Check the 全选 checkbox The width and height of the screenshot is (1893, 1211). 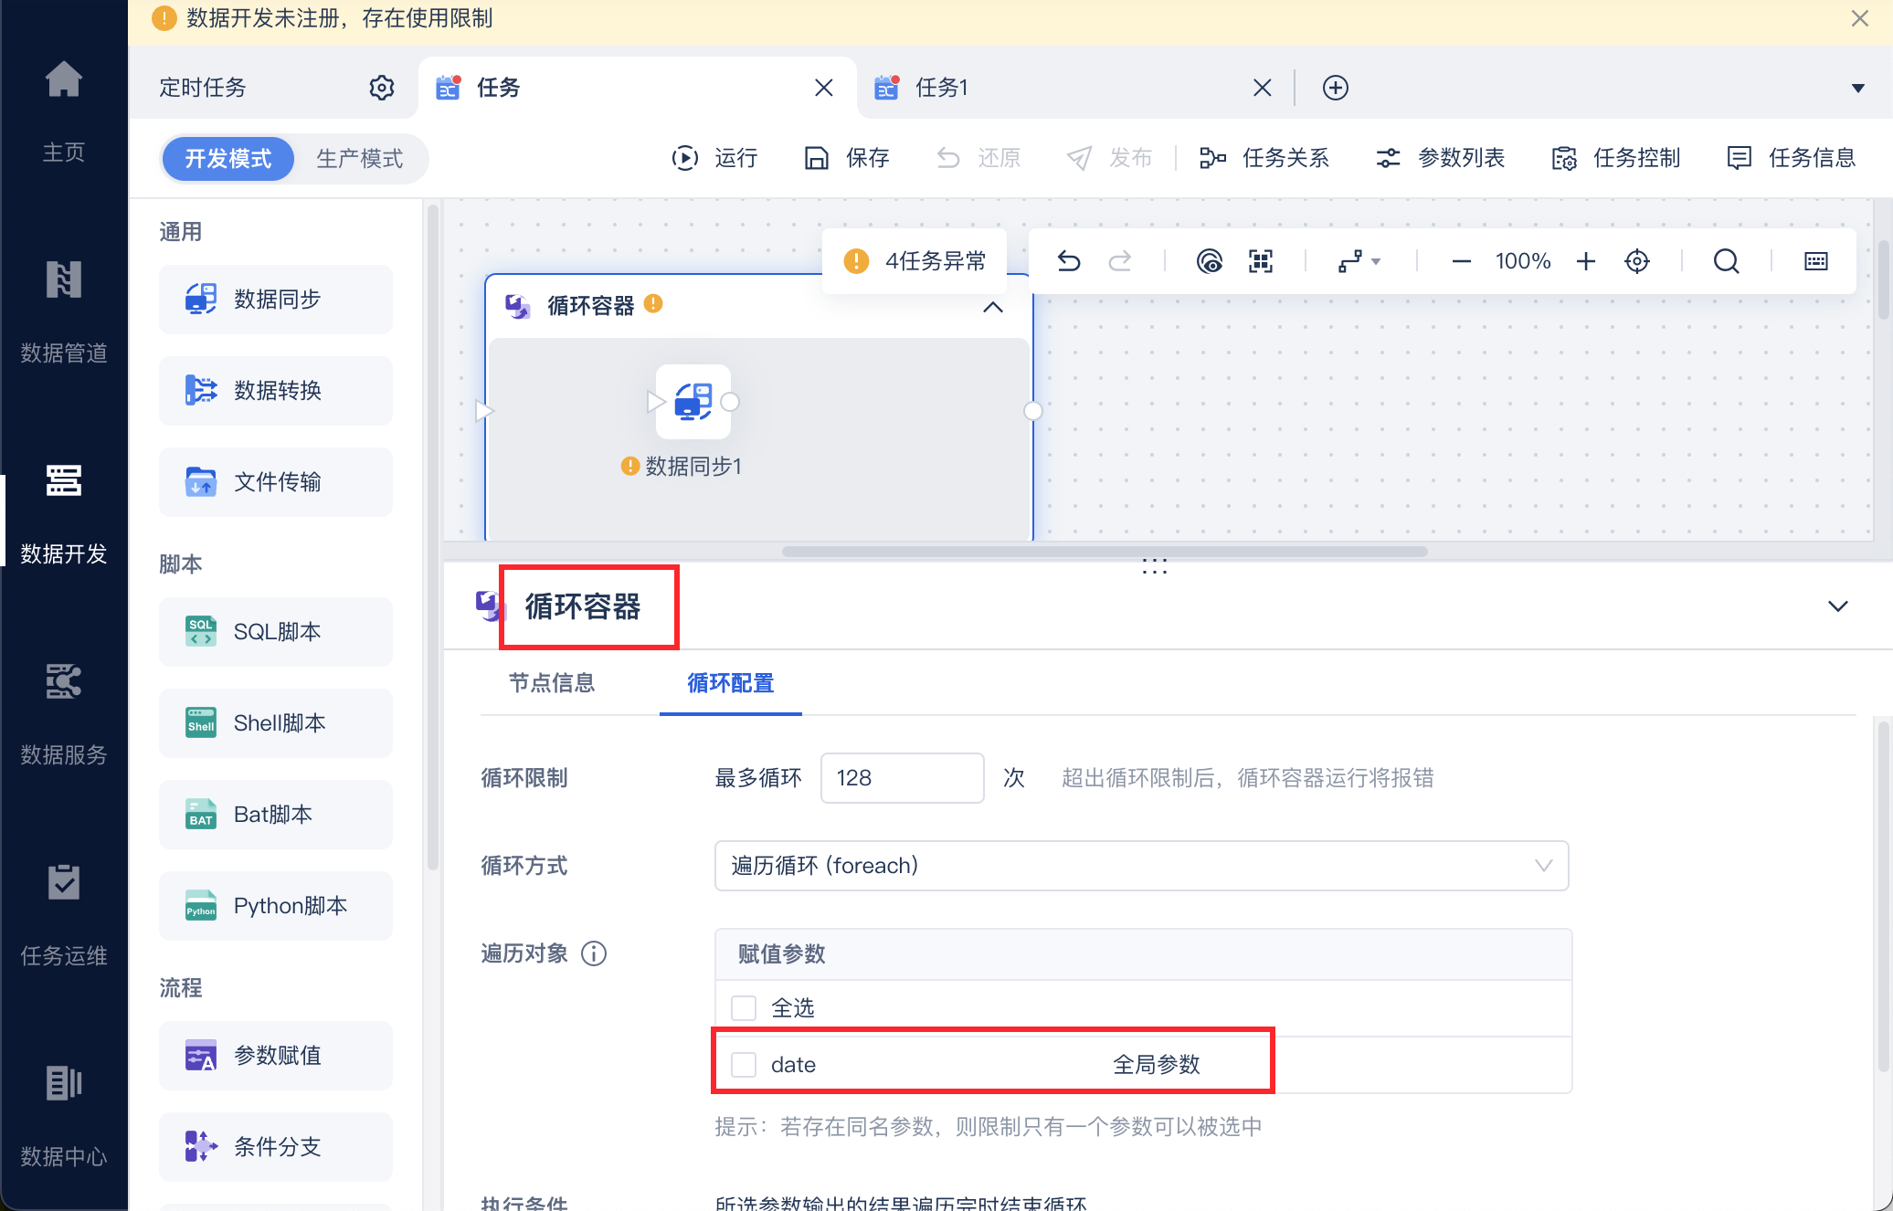pos(744,1007)
